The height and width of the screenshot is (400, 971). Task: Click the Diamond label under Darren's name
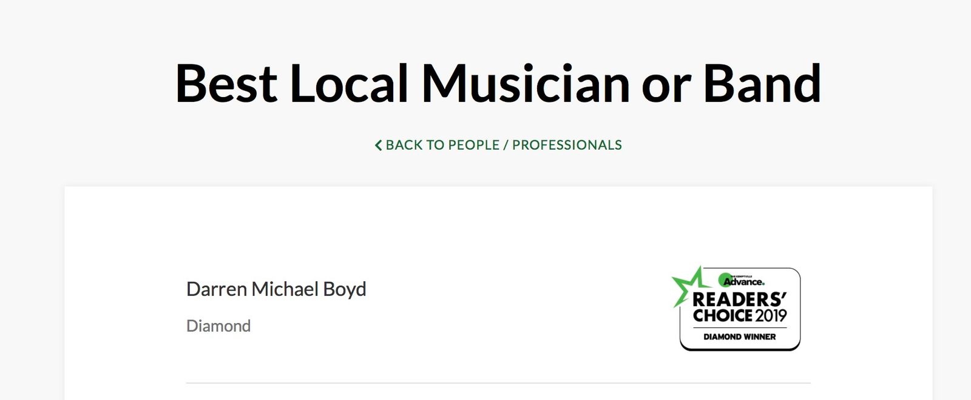[x=218, y=326]
